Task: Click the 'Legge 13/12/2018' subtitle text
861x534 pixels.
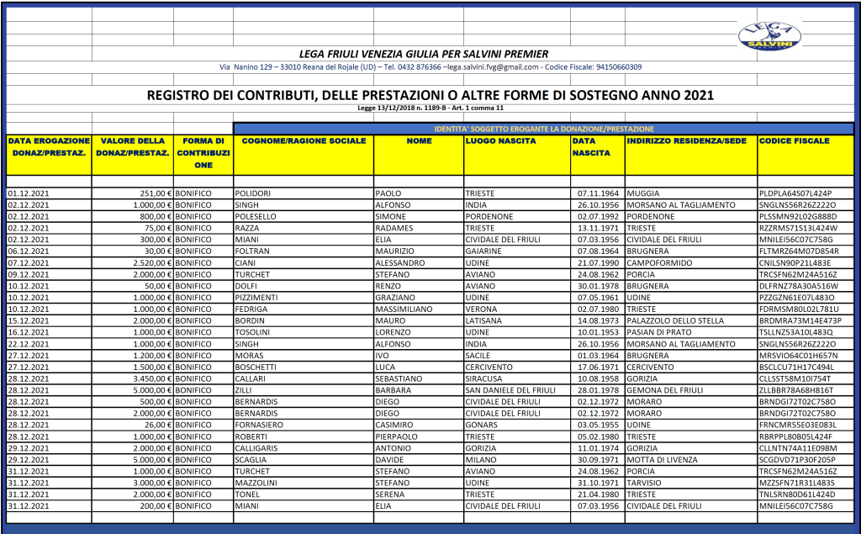Action: (430, 108)
